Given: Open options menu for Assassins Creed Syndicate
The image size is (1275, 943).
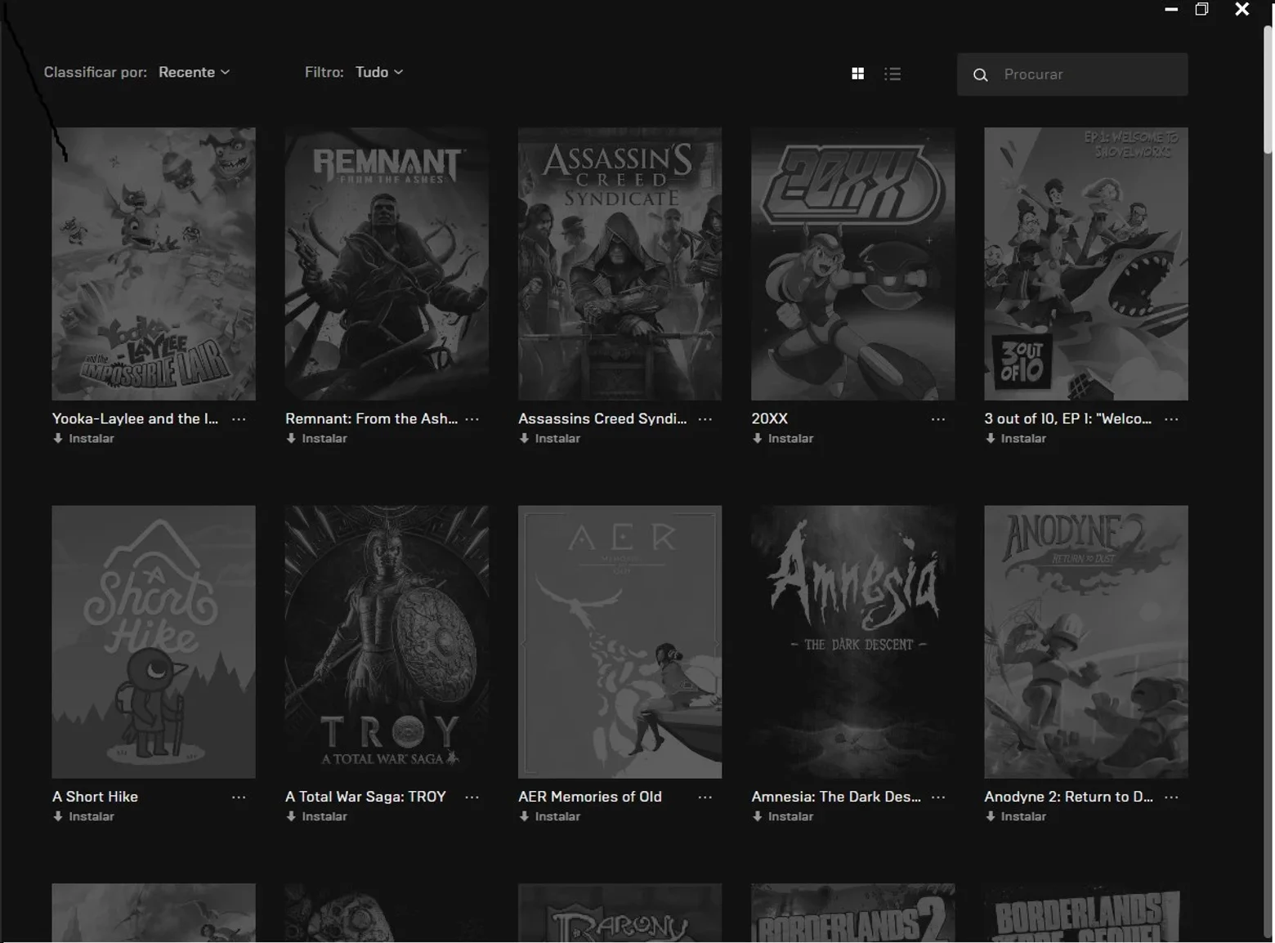Looking at the screenshot, I should (x=705, y=419).
